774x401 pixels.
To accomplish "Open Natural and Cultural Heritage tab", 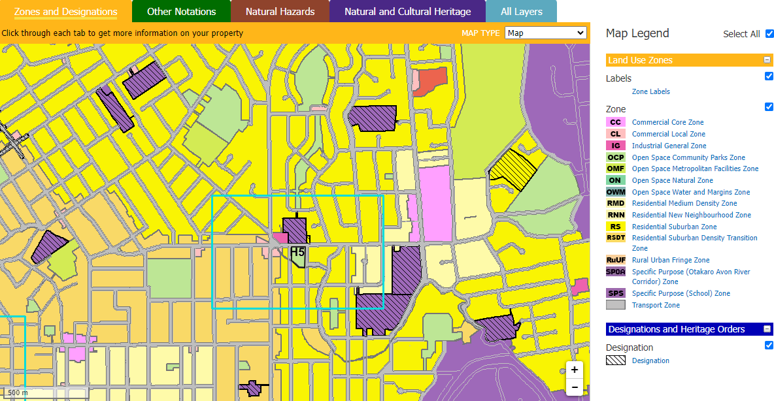I will click(x=408, y=11).
